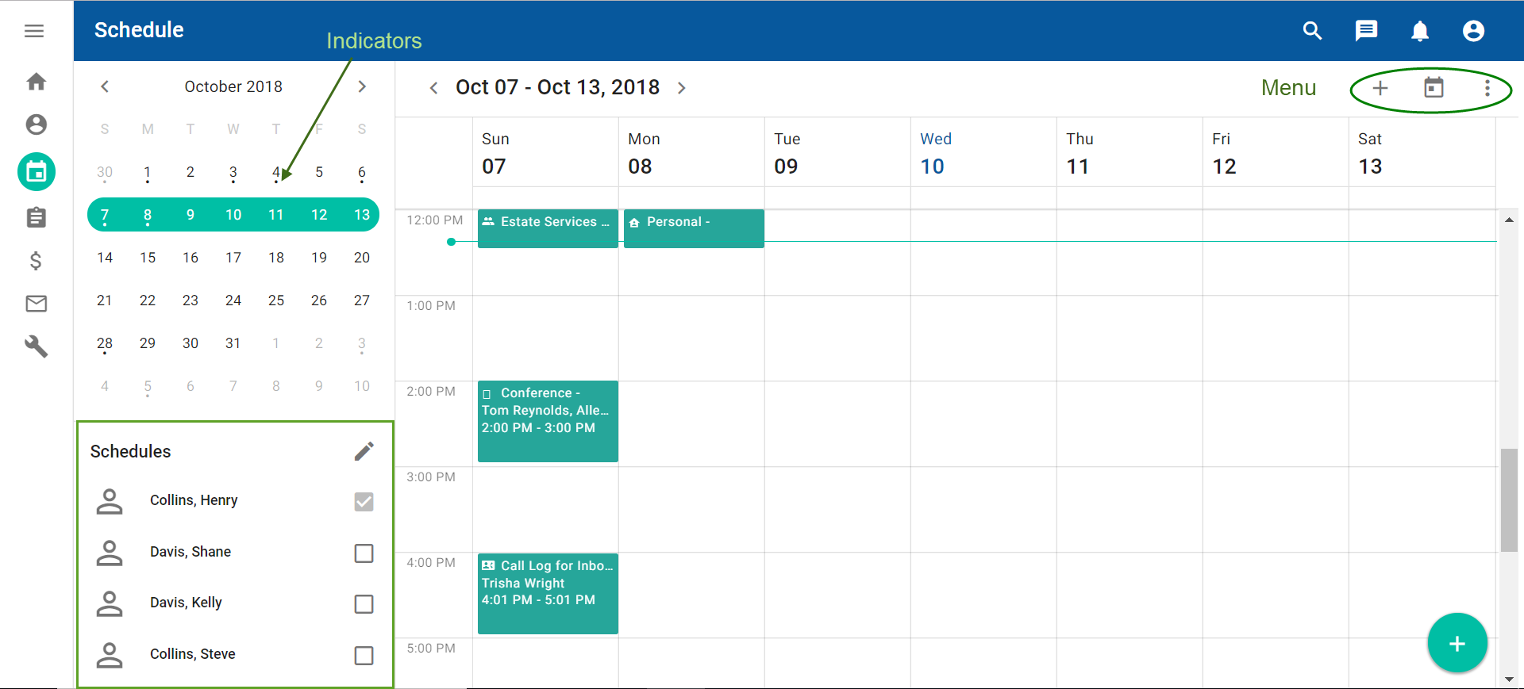Open the notifications bell

[x=1419, y=31]
